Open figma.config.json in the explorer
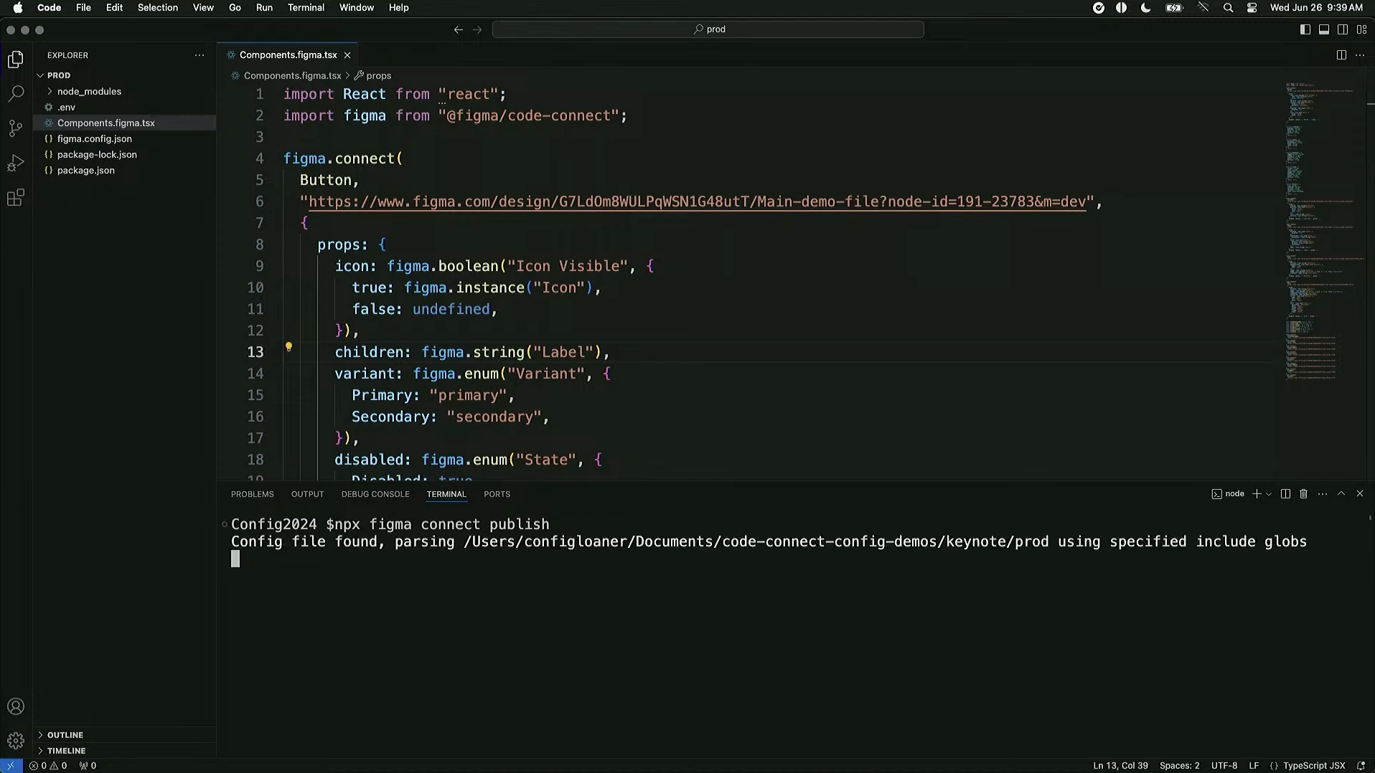 pos(124,138)
